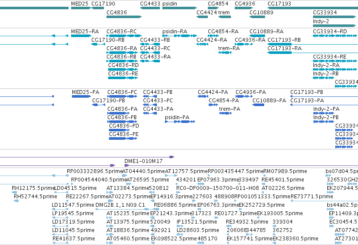
Task: Open the CG17190-PB protein
Action: pyautogui.click(x=98, y=105)
